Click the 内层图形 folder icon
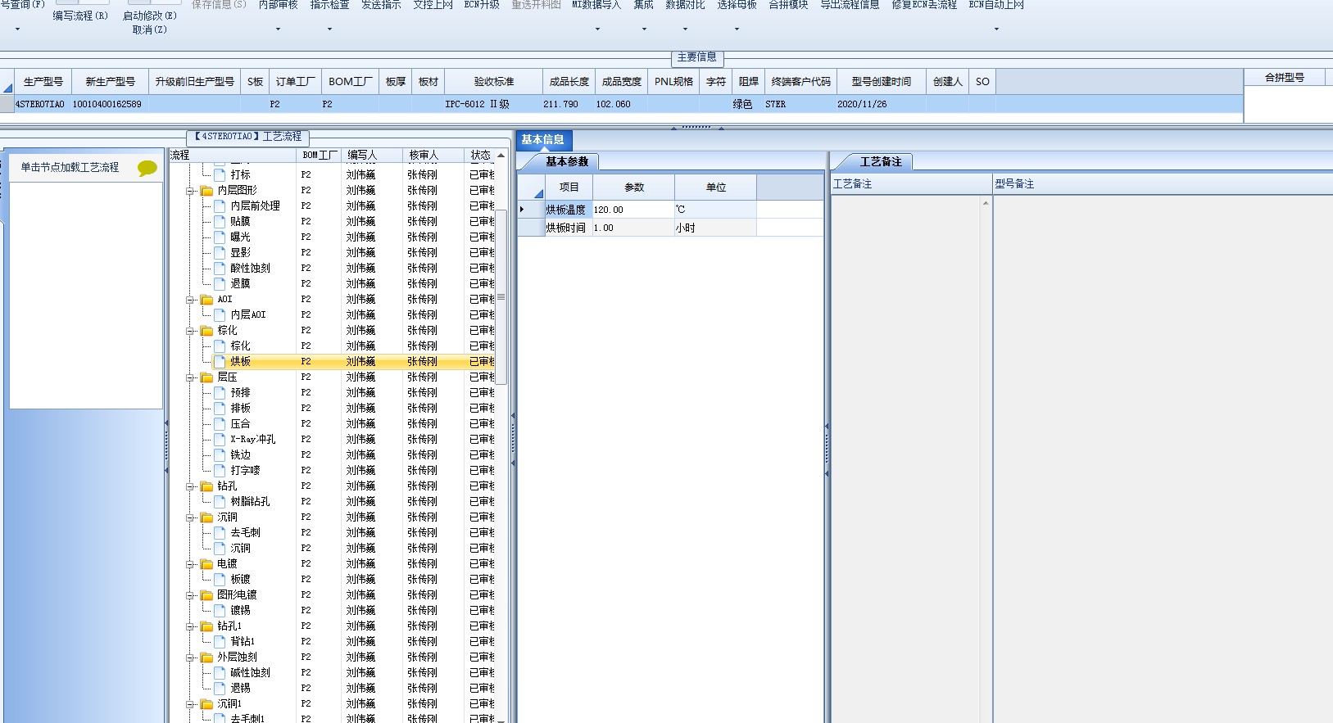The image size is (1333, 723). coord(206,191)
